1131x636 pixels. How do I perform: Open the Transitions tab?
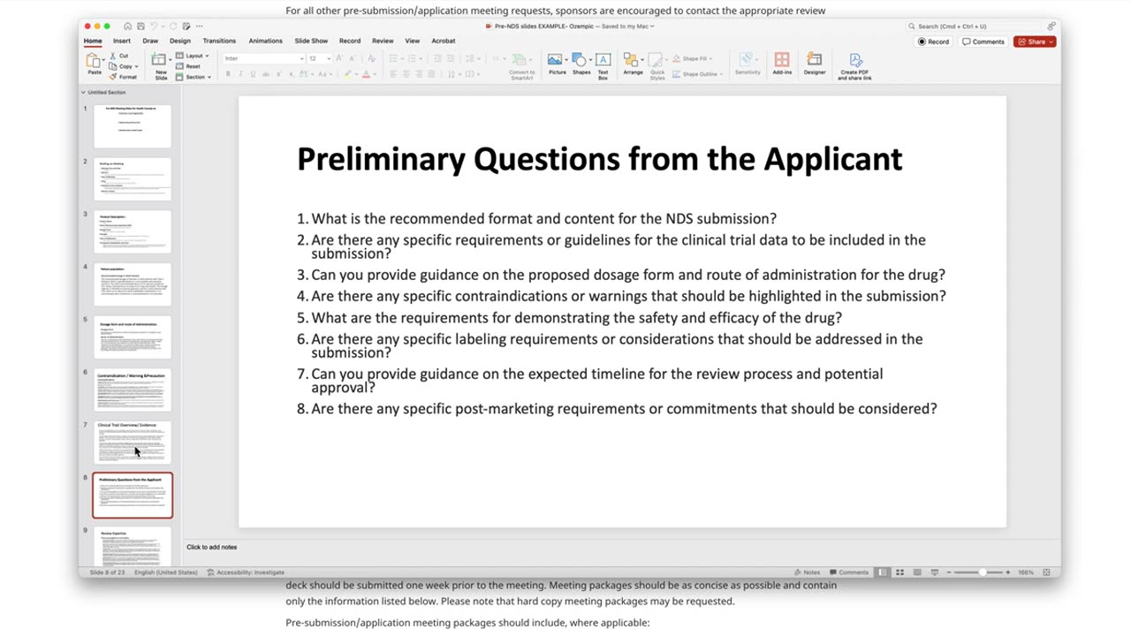click(x=219, y=41)
